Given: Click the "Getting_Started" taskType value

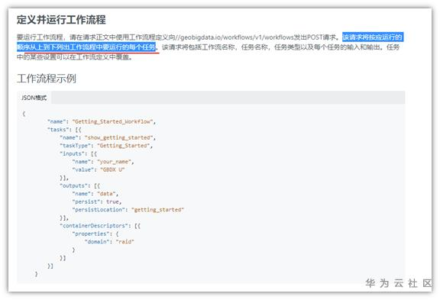Looking at the screenshot, I should [x=124, y=146].
